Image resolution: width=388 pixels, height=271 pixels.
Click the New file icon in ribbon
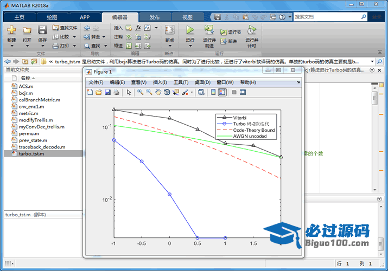11,30
